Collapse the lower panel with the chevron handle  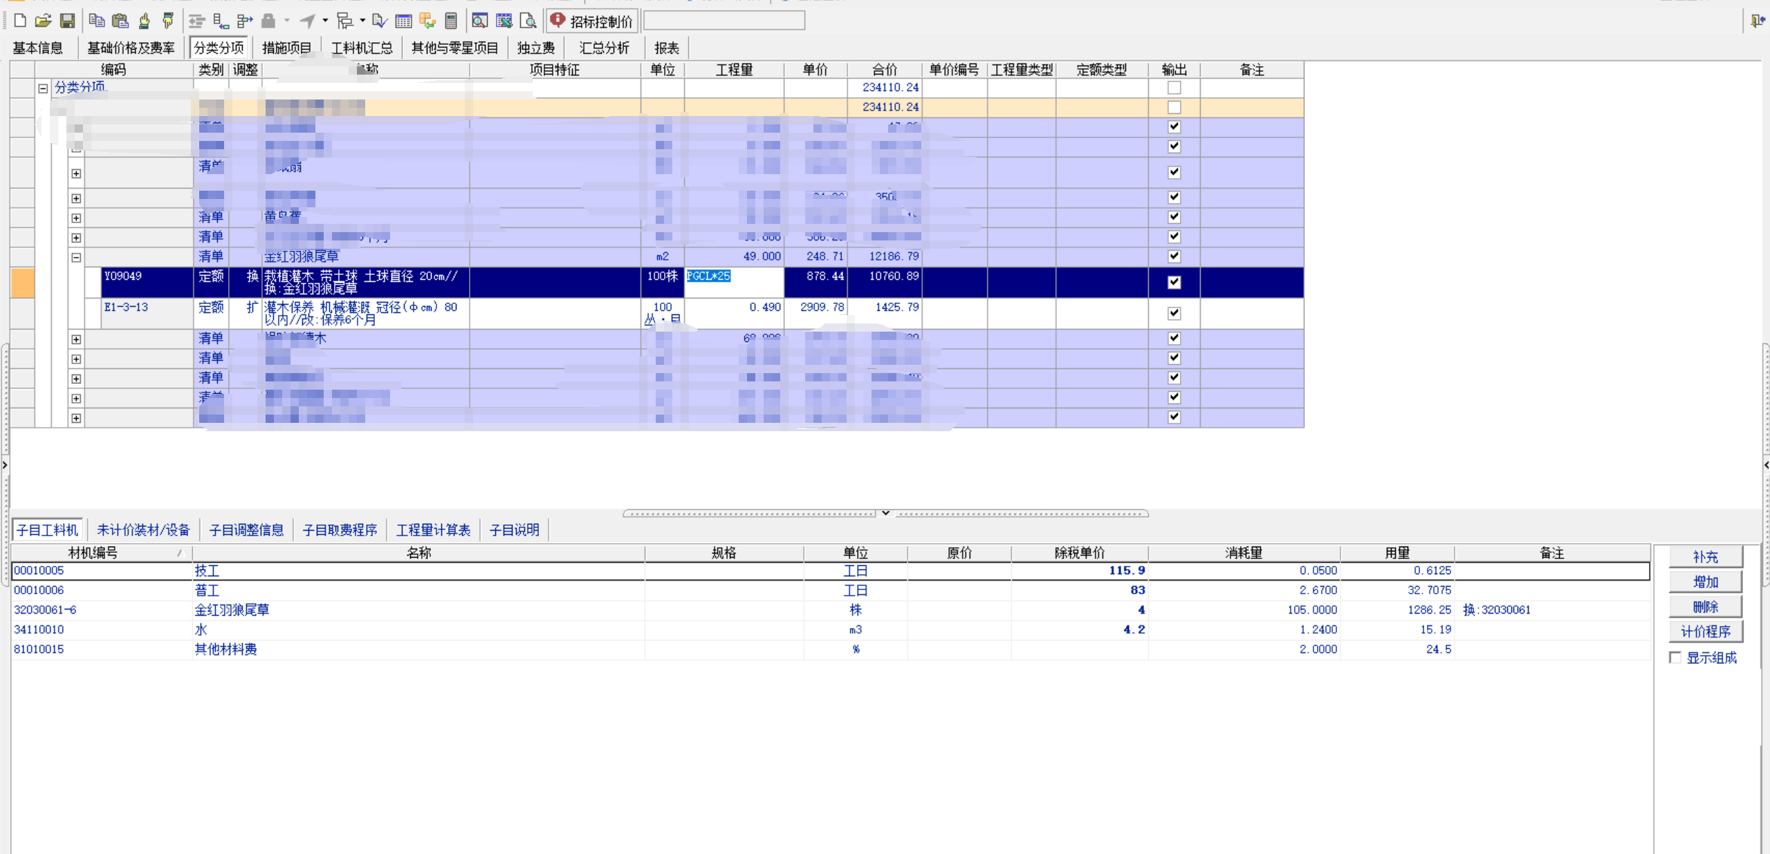pos(885,513)
